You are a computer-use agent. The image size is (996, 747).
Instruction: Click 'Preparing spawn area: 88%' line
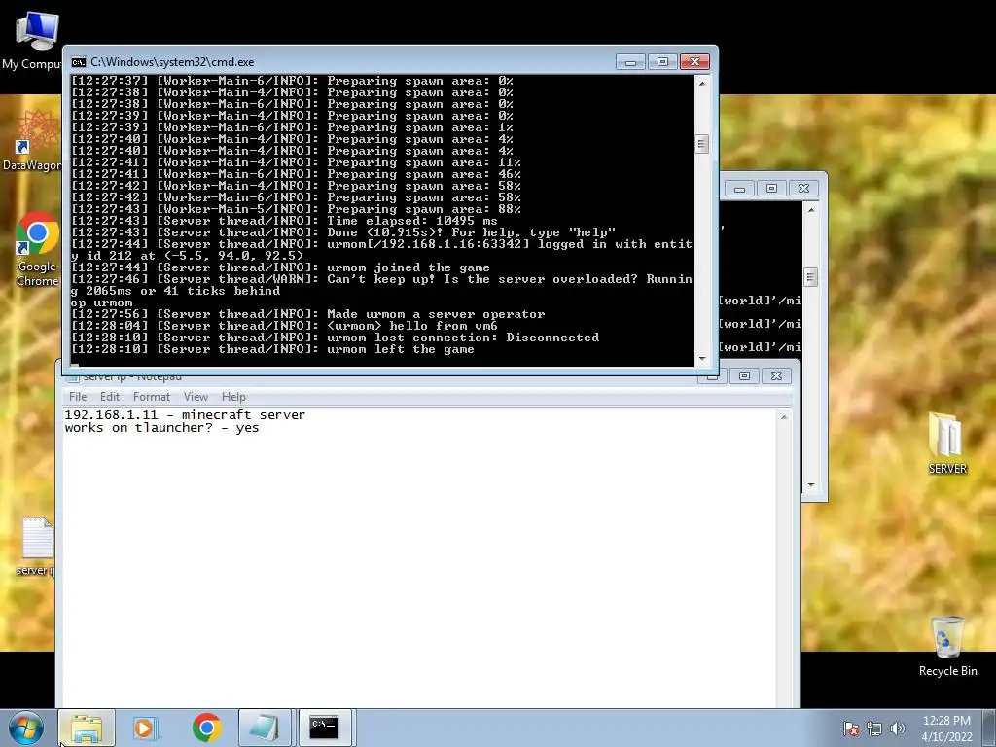coord(296,209)
